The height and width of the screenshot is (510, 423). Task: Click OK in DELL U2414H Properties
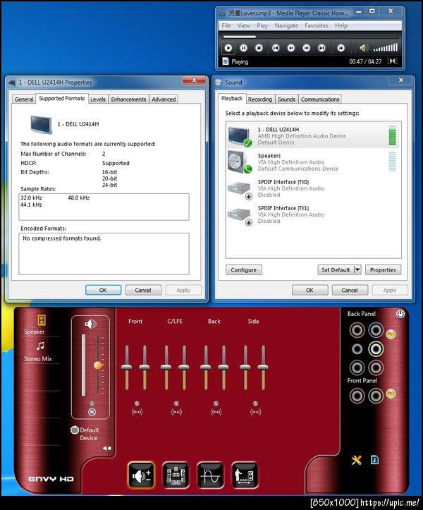(103, 290)
